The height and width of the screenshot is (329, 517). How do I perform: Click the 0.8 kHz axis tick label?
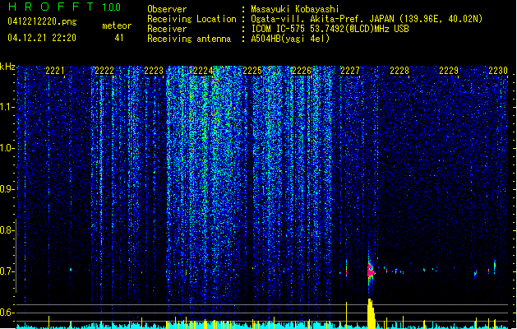click(x=7, y=230)
